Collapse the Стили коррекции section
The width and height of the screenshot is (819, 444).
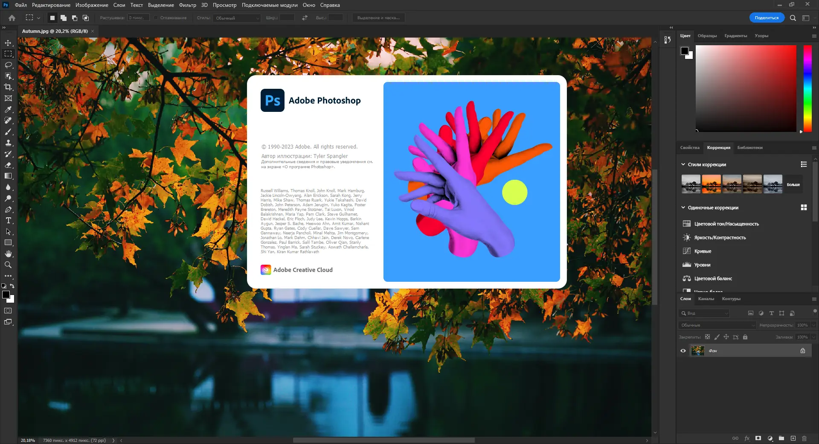(683, 164)
